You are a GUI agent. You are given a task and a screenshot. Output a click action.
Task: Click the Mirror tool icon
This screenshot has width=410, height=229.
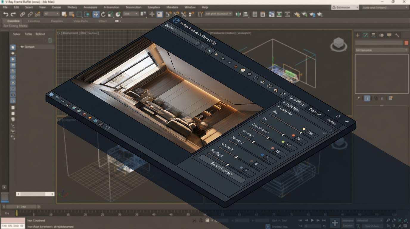click(238, 14)
